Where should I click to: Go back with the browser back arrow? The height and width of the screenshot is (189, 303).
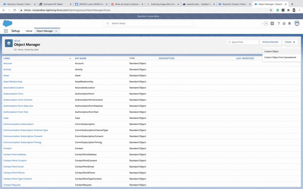click(x=4, y=10)
